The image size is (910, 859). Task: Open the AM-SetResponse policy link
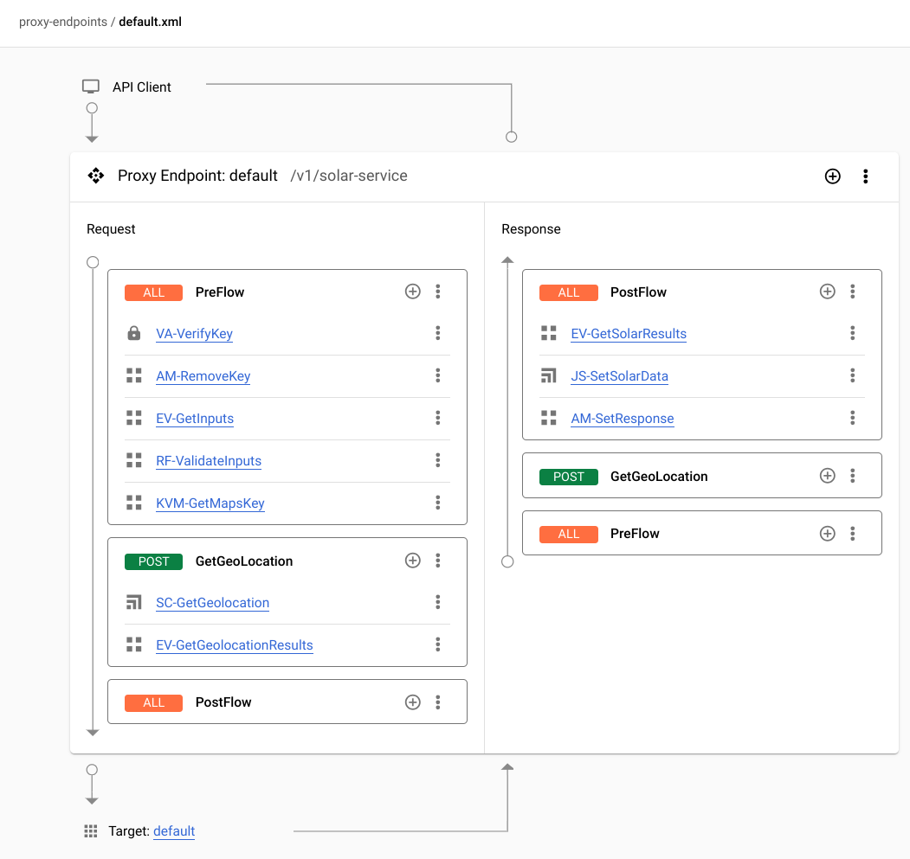pyautogui.click(x=623, y=418)
